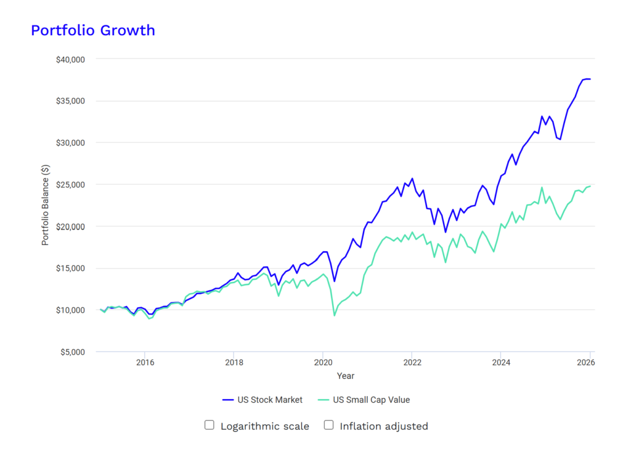Click the green Small Cap Value legend swatch
Screen dimensions: 631x462
323,400
